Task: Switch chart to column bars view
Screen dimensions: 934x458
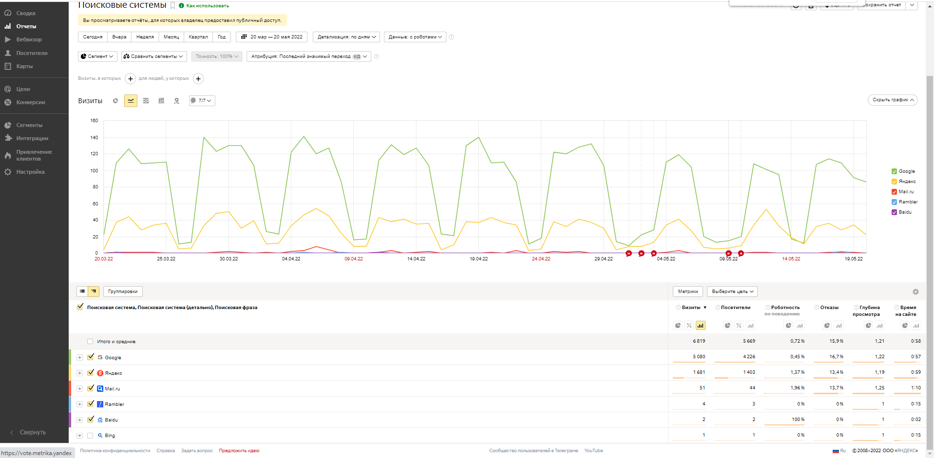Action: (x=161, y=101)
